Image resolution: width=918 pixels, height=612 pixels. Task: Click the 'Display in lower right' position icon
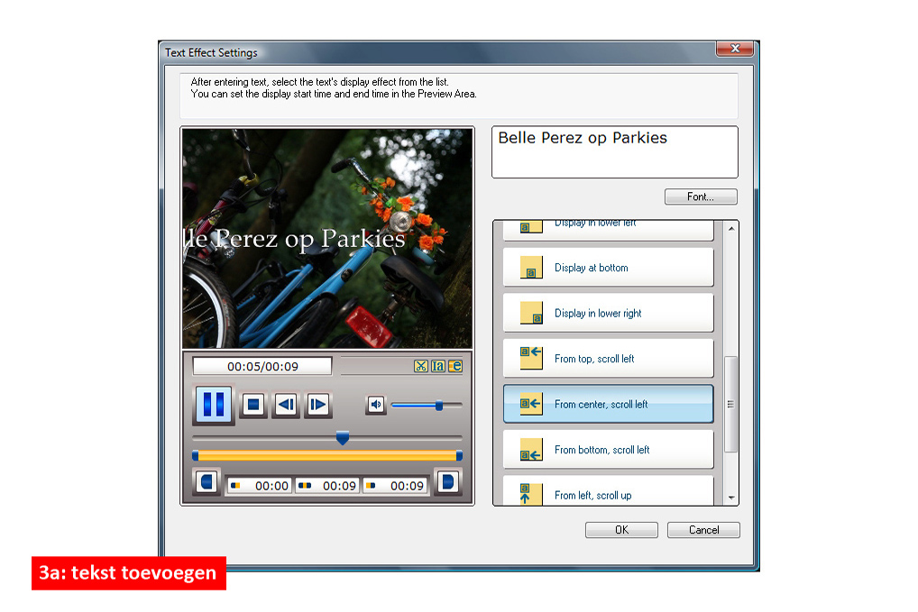click(x=532, y=313)
